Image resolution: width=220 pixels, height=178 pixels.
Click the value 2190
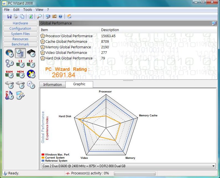105,47
